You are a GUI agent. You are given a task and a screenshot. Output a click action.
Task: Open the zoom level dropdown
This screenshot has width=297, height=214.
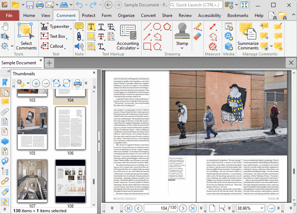[x=262, y=208]
